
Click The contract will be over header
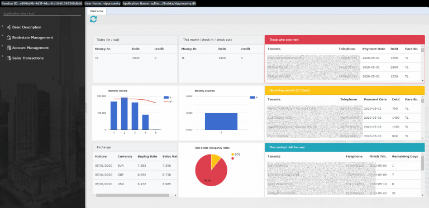(x=345, y=147)
